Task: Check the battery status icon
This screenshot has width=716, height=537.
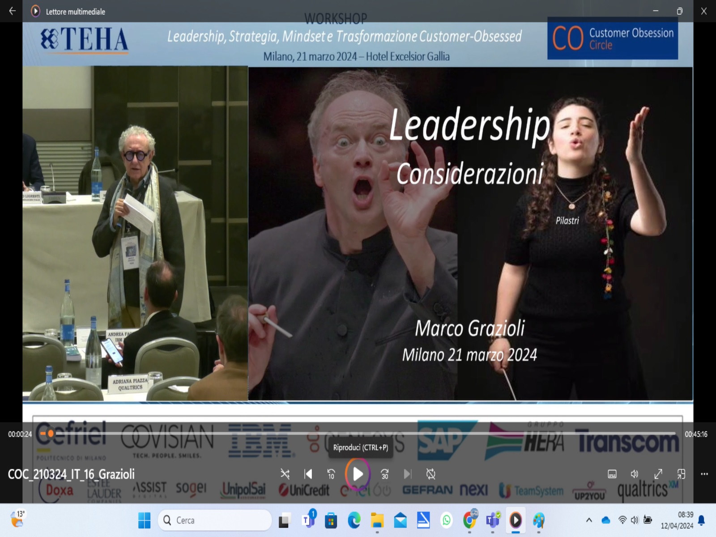Action: (648, 520)
